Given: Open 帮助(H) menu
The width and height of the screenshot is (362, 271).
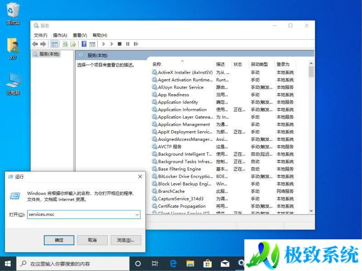Looking at the screenshot, I should click(x=100, y=35).
